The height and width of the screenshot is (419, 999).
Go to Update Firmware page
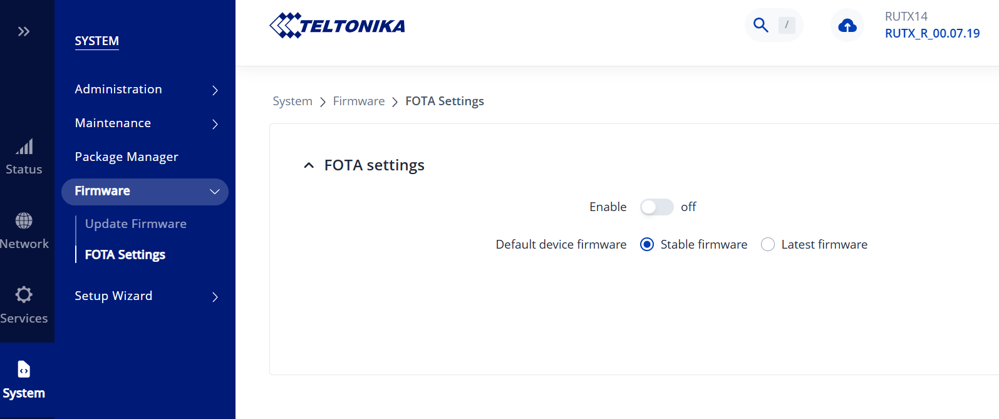coord(136,224)
